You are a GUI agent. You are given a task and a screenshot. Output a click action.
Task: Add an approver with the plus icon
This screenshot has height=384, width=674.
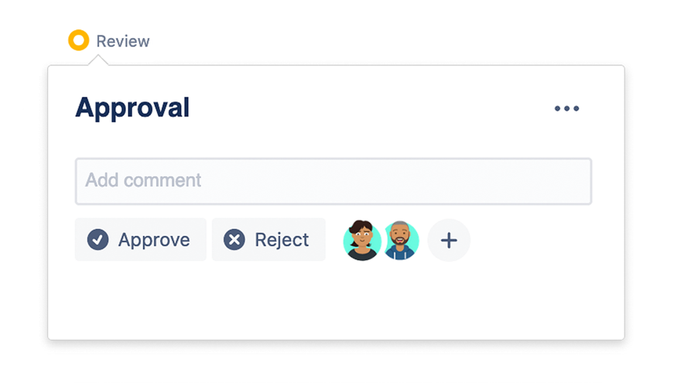point(449,240)
